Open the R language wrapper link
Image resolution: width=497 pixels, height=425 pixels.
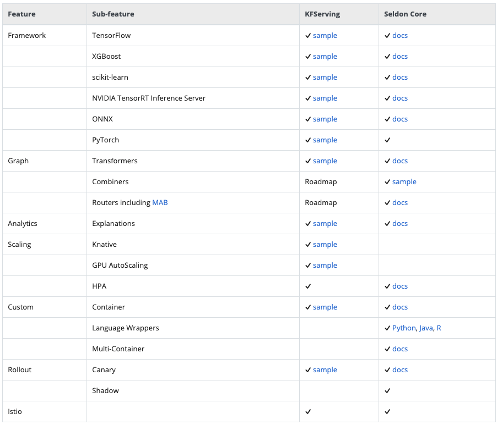click(439, 328)
